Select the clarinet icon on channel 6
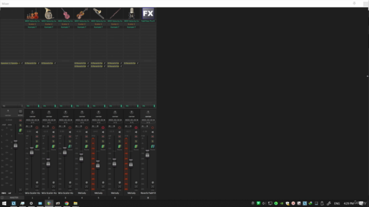Screen dimensions: 369x207 115,14
